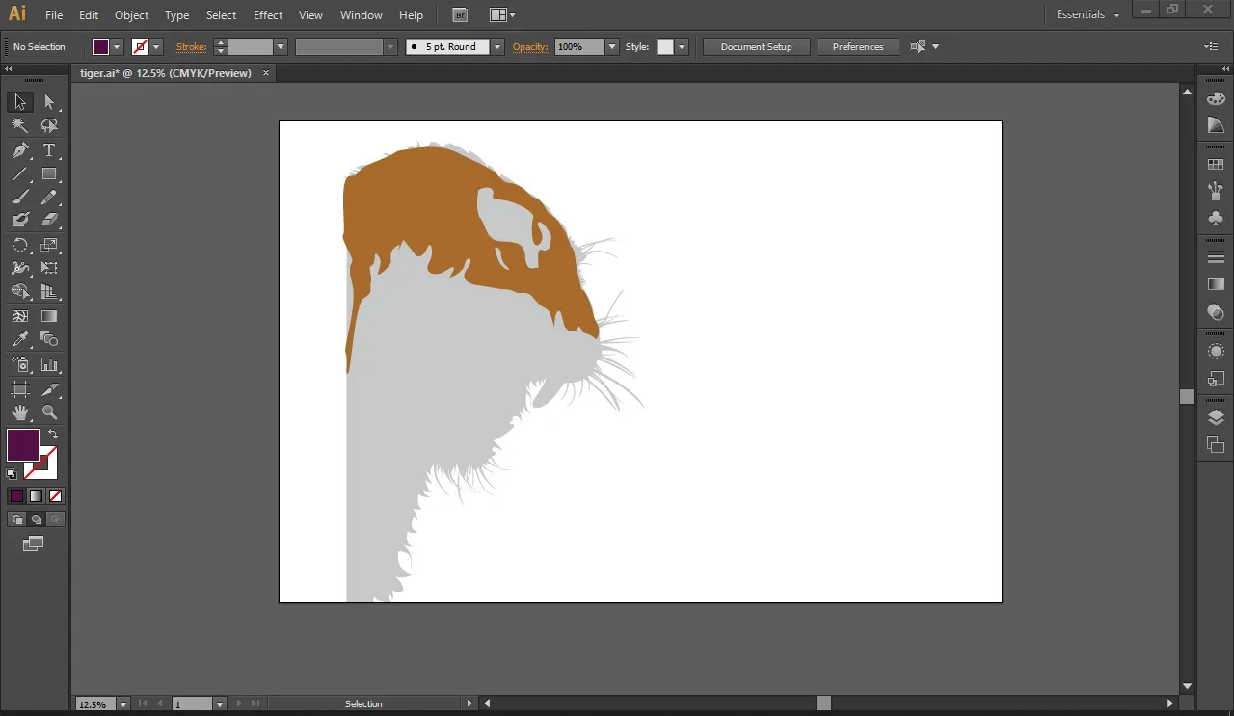Enable Draw Behind mode
1234x716 pixels.
[36, 519]
